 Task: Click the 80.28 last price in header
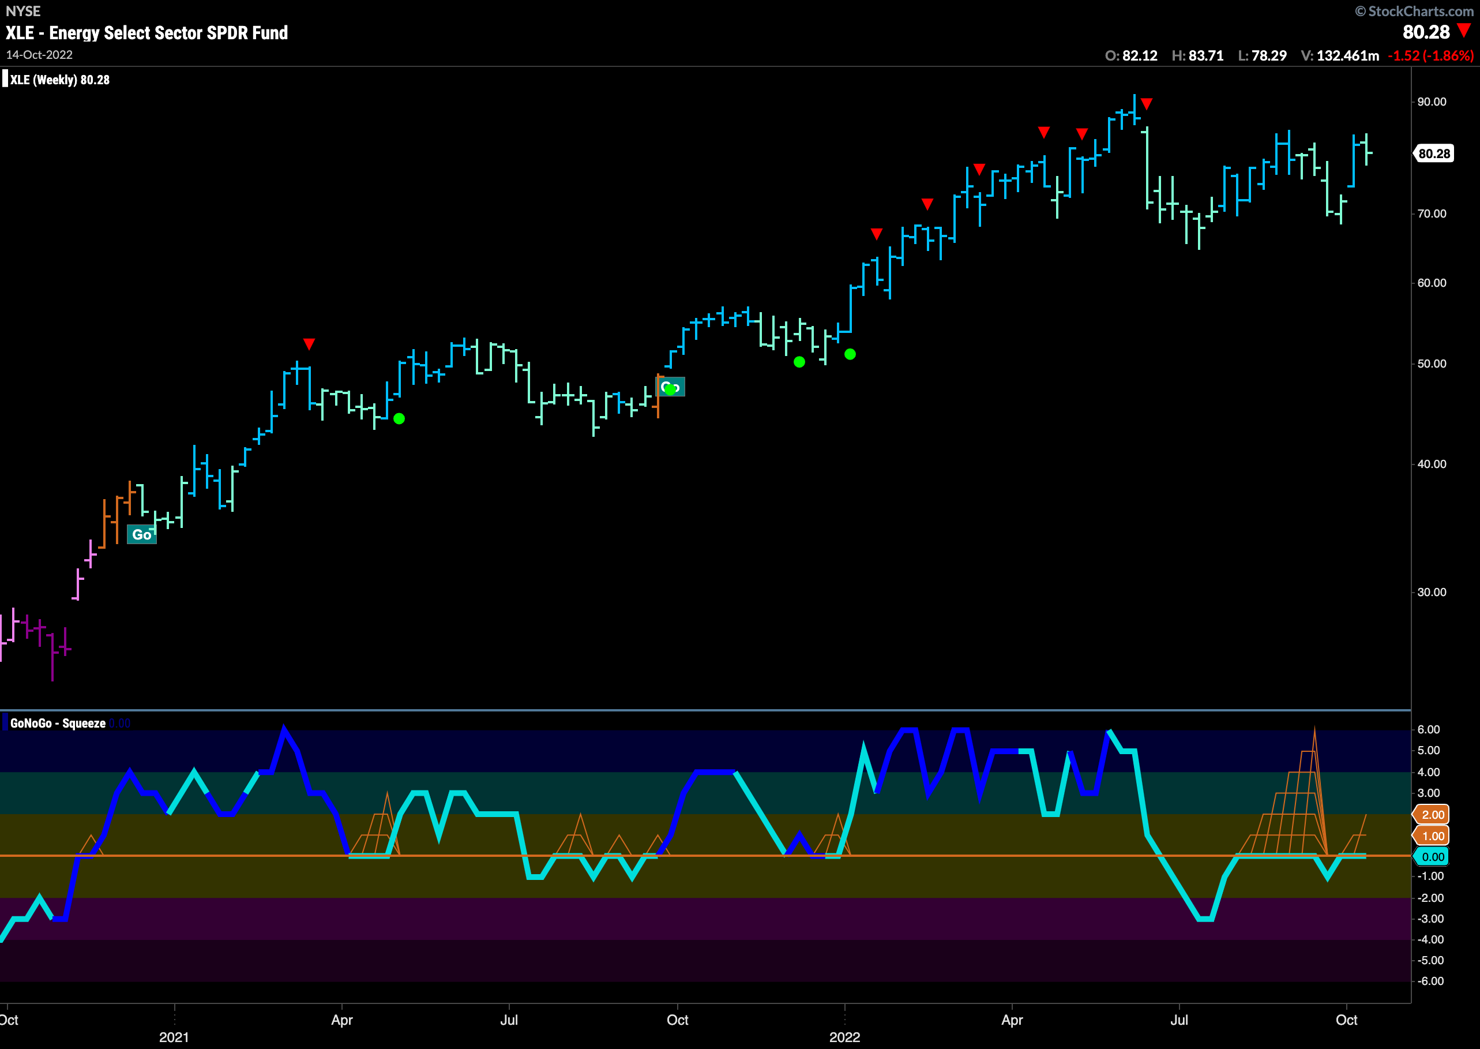click(x=1426, y=32)
